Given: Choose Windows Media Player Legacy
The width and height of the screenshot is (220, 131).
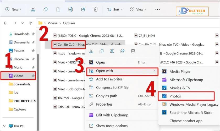Looking at the screenshot, I should (x=189, y=105).
